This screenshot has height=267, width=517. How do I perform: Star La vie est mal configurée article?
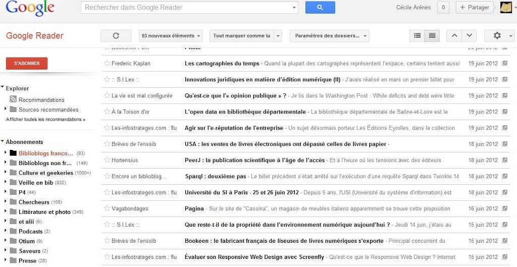pos(107,95)
